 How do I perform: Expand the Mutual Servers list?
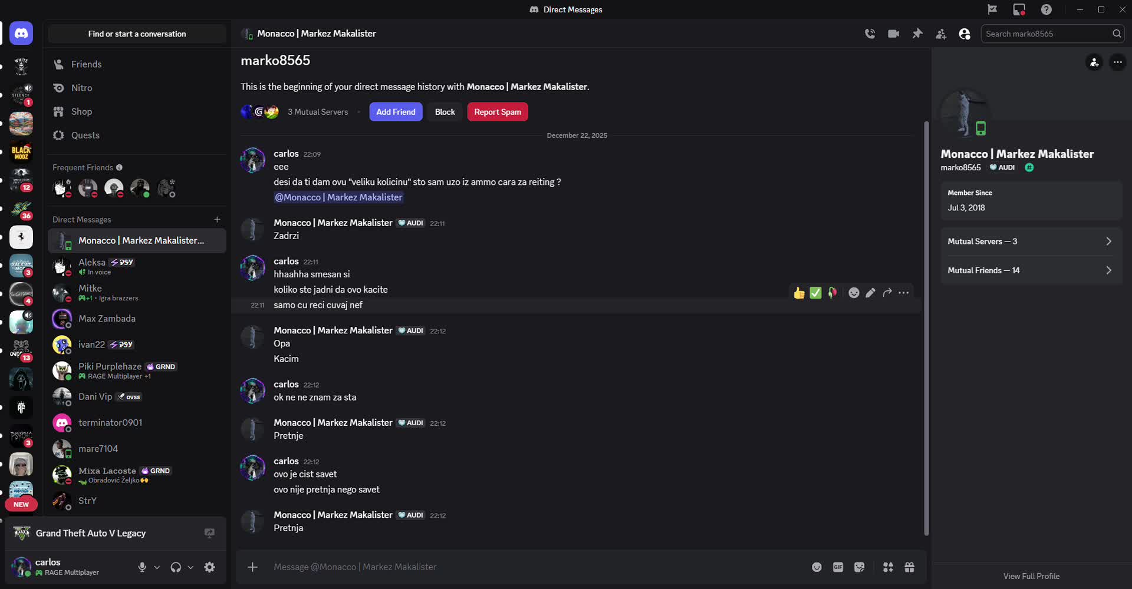[x=1031, y=241]
